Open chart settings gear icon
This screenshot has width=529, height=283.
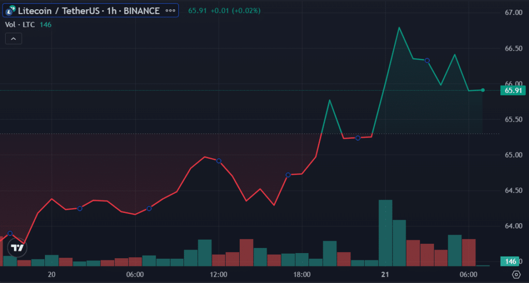tap(516, 275)
